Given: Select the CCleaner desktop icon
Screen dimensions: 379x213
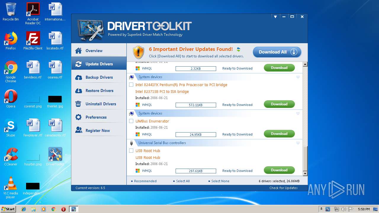Looking at the screenshot, I should 11,156.
